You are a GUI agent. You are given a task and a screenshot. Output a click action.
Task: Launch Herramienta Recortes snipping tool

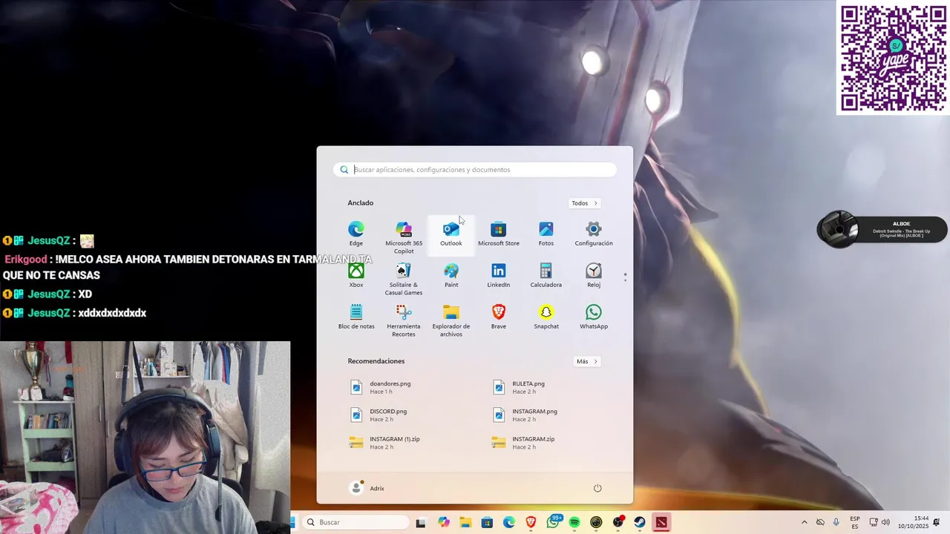[404, 320]
